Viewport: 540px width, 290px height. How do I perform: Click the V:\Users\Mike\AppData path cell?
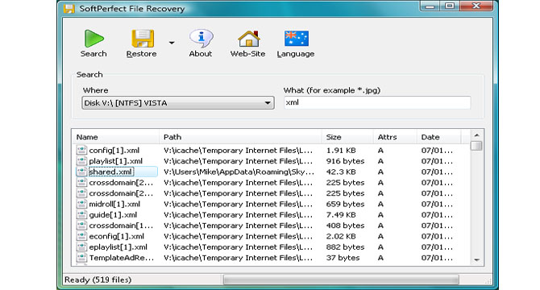tap(239, 172)
